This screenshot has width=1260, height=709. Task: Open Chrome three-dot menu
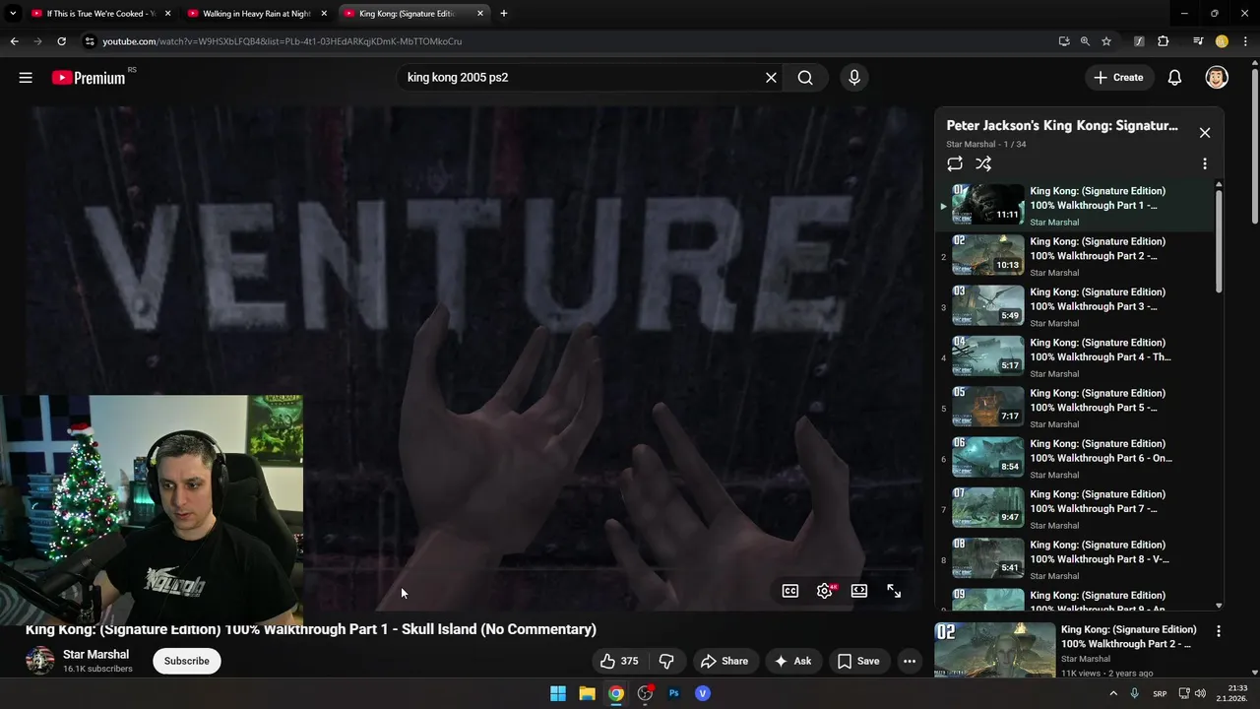(x=1245, y=41)
